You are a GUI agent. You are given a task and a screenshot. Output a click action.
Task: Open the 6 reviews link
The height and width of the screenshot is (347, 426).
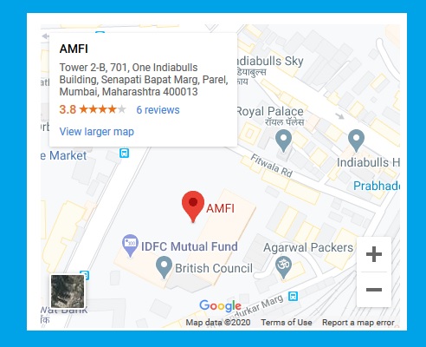pyautogui.click(x=158, y=110)
